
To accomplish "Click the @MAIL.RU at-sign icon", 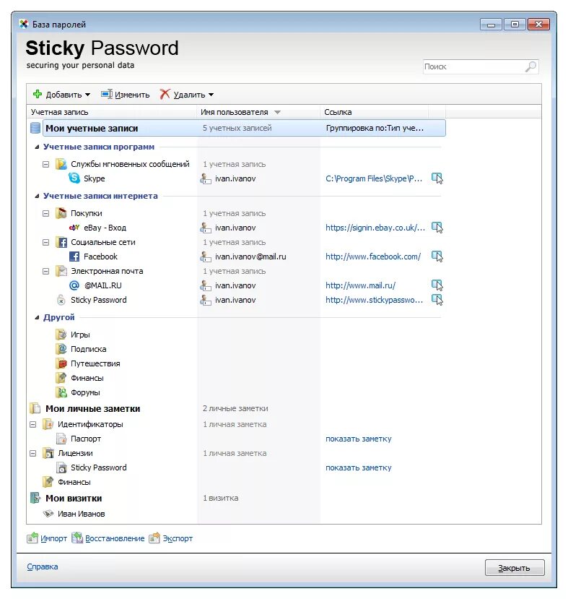I will [x=74, y=285].
